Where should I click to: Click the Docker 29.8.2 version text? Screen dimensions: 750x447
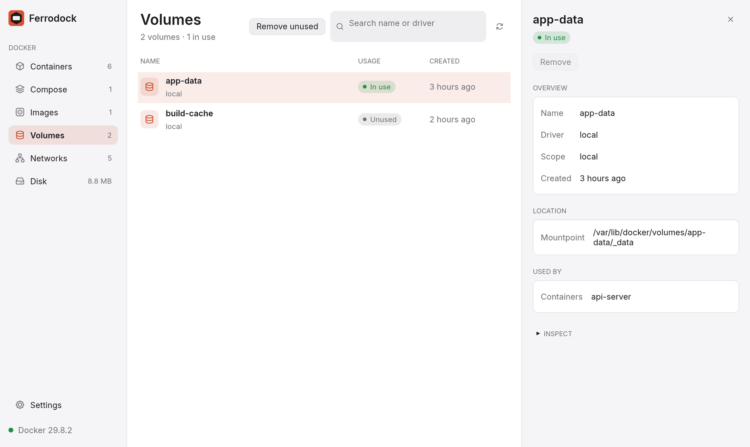pos(45,430)
